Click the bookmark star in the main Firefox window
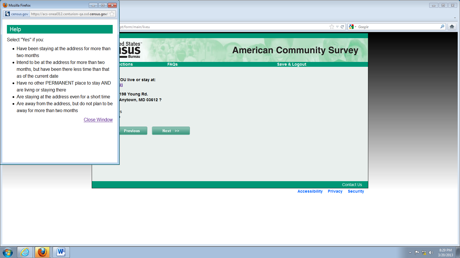The image size is (460, 258). point(332,27)
